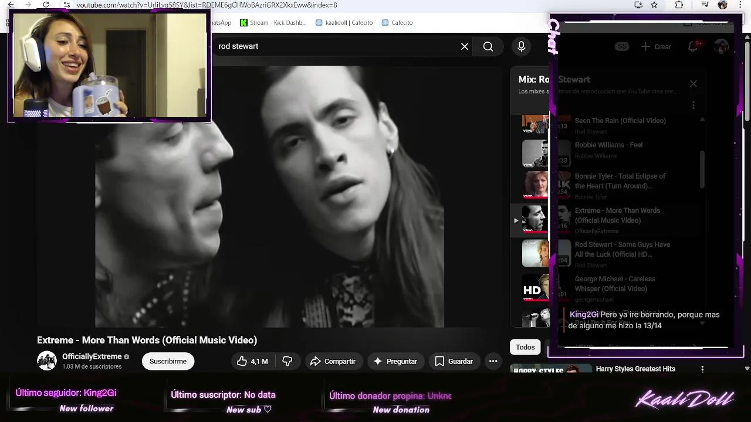Run search with magnifying glass button

coord(488,46)
